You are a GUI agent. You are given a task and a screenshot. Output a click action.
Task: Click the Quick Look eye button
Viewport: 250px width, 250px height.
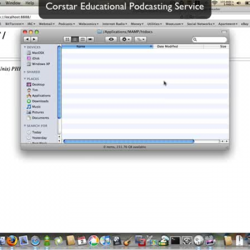click(x=111, y=39)
